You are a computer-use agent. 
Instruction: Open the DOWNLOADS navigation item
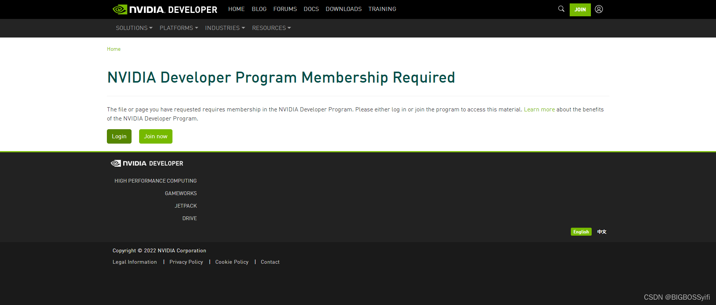click(344, 9)
